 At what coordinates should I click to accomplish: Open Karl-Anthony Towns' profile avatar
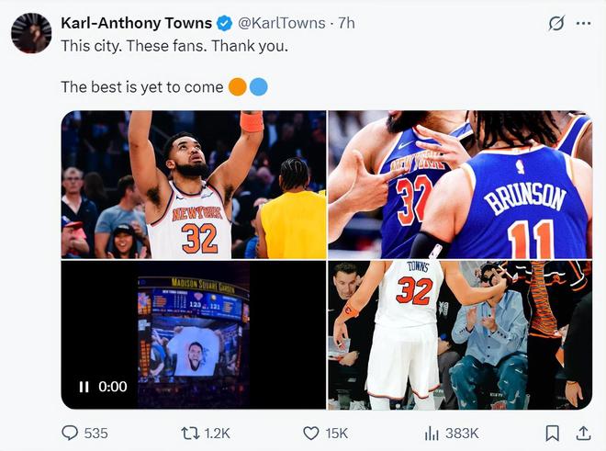coord(31,33)
